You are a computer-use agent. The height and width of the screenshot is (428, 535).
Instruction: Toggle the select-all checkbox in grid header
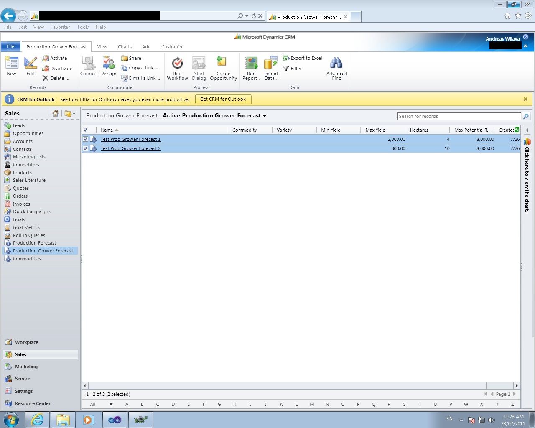(x=86, y=130)
